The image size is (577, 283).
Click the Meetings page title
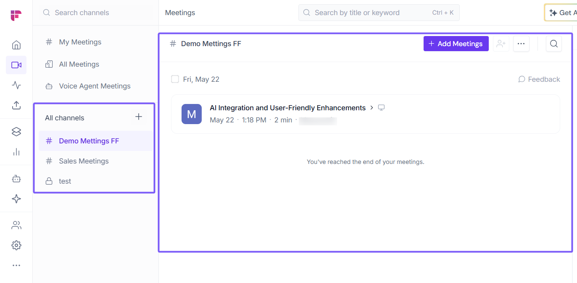pos(180,13)
